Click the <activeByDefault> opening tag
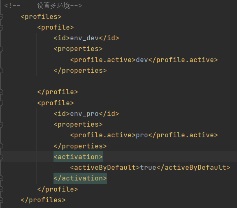This screenshot has height=208, width=237. 105,168
